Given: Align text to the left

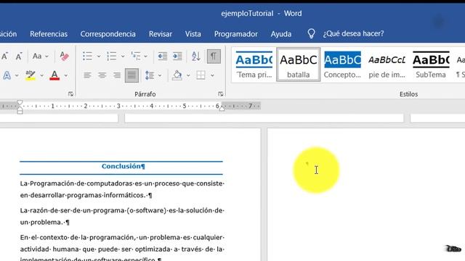Looking at the screenshot, I should pos(87,75).
